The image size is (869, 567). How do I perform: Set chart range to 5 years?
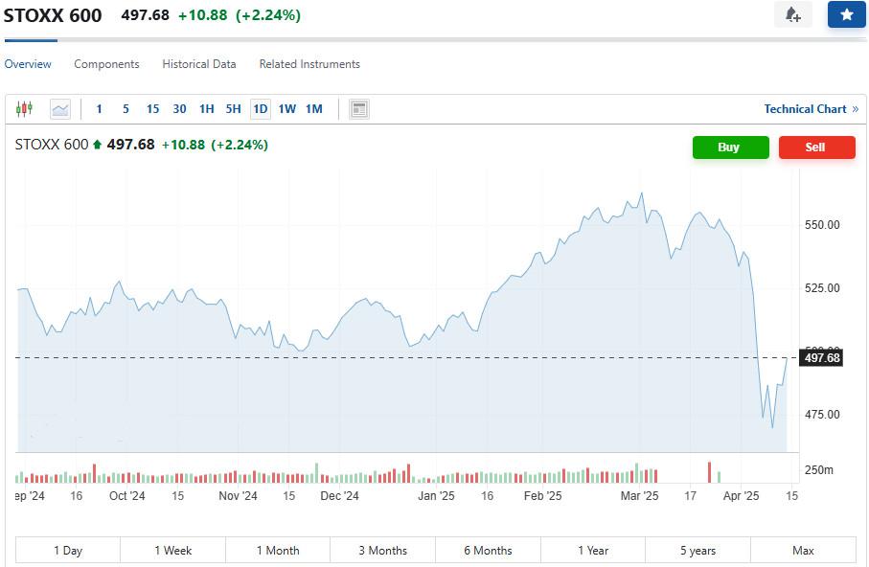coord(697,550)
